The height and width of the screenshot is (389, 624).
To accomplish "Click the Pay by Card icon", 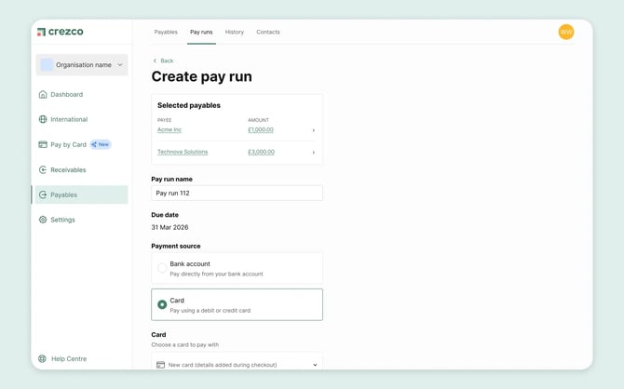I will pos(43,144).
